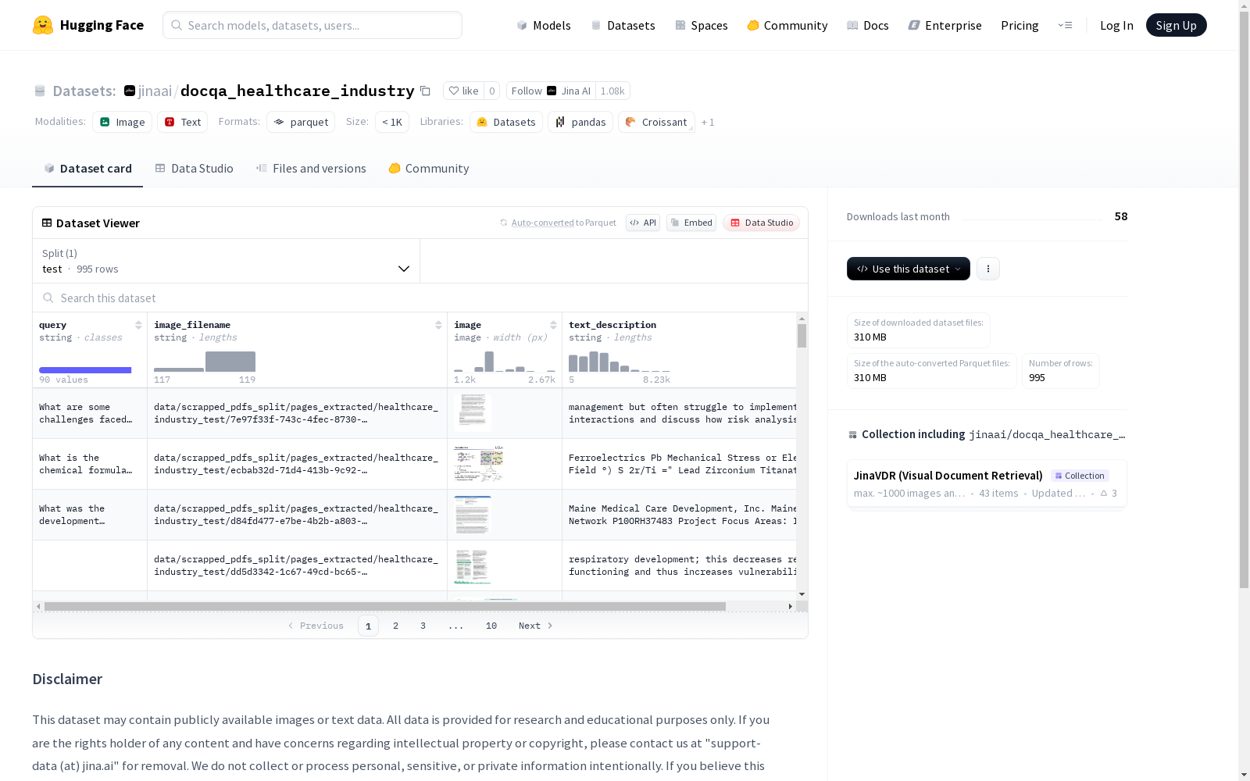Focus the Search this dataset field
The width and height of the screenshot is (1250, 781).
pos(420,298)
